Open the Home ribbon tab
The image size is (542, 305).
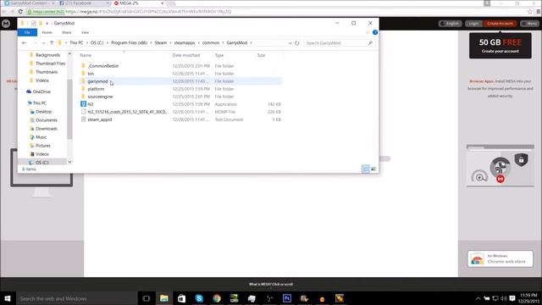tap(47, 32)
